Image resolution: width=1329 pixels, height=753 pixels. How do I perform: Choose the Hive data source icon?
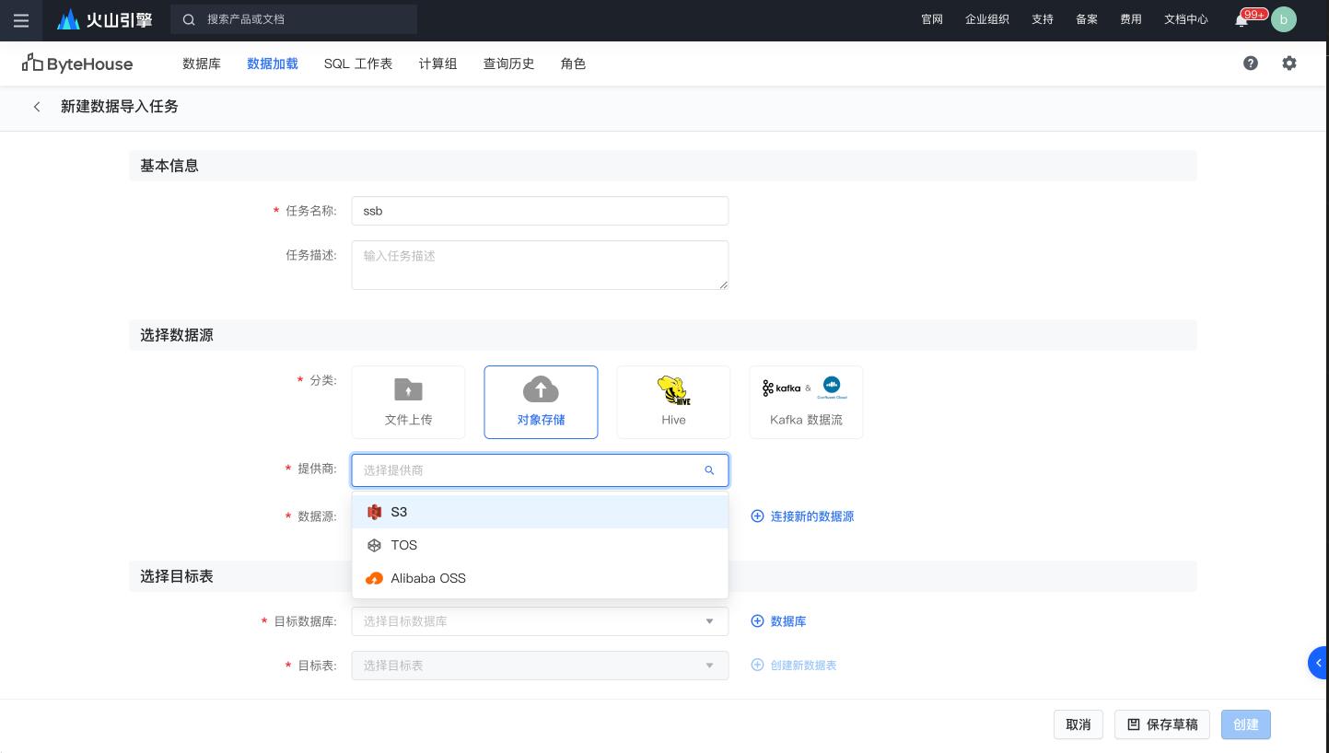click(673, 402)
